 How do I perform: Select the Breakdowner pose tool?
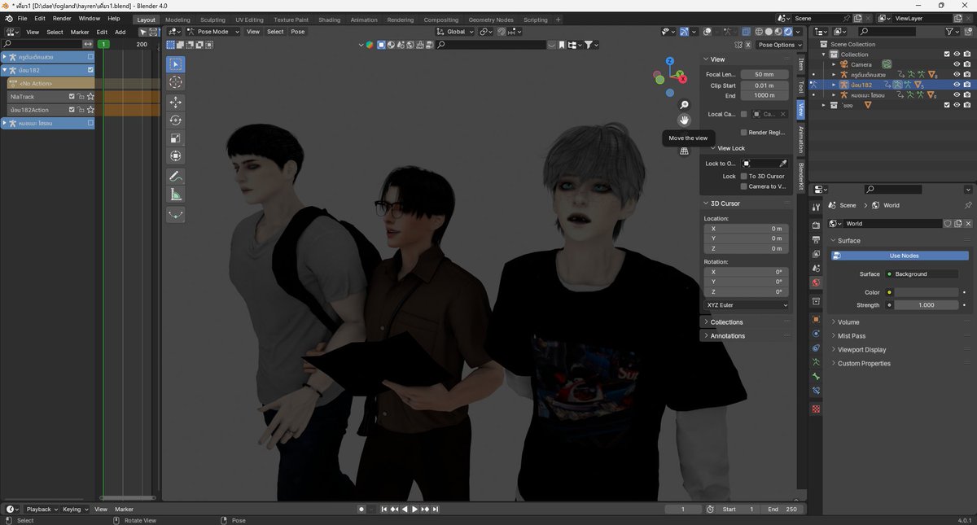point(175,215)
